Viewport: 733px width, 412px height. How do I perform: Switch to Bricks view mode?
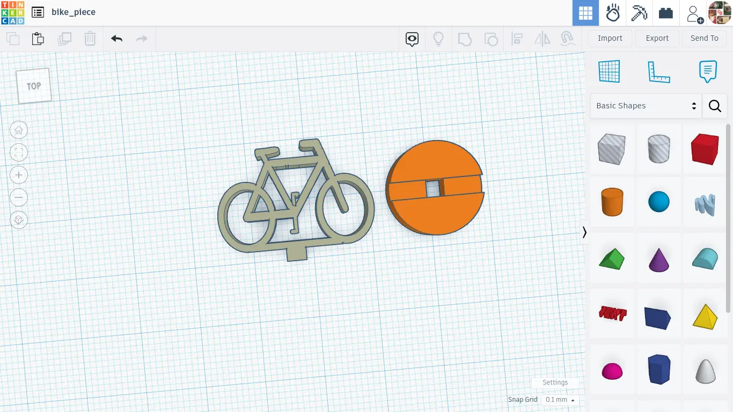(x=665, y=13)
